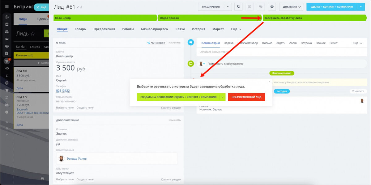This screenshot has width=371, height=185.
Task: Click Создать поле in О ЛИДЕ section
Action: 85,108
